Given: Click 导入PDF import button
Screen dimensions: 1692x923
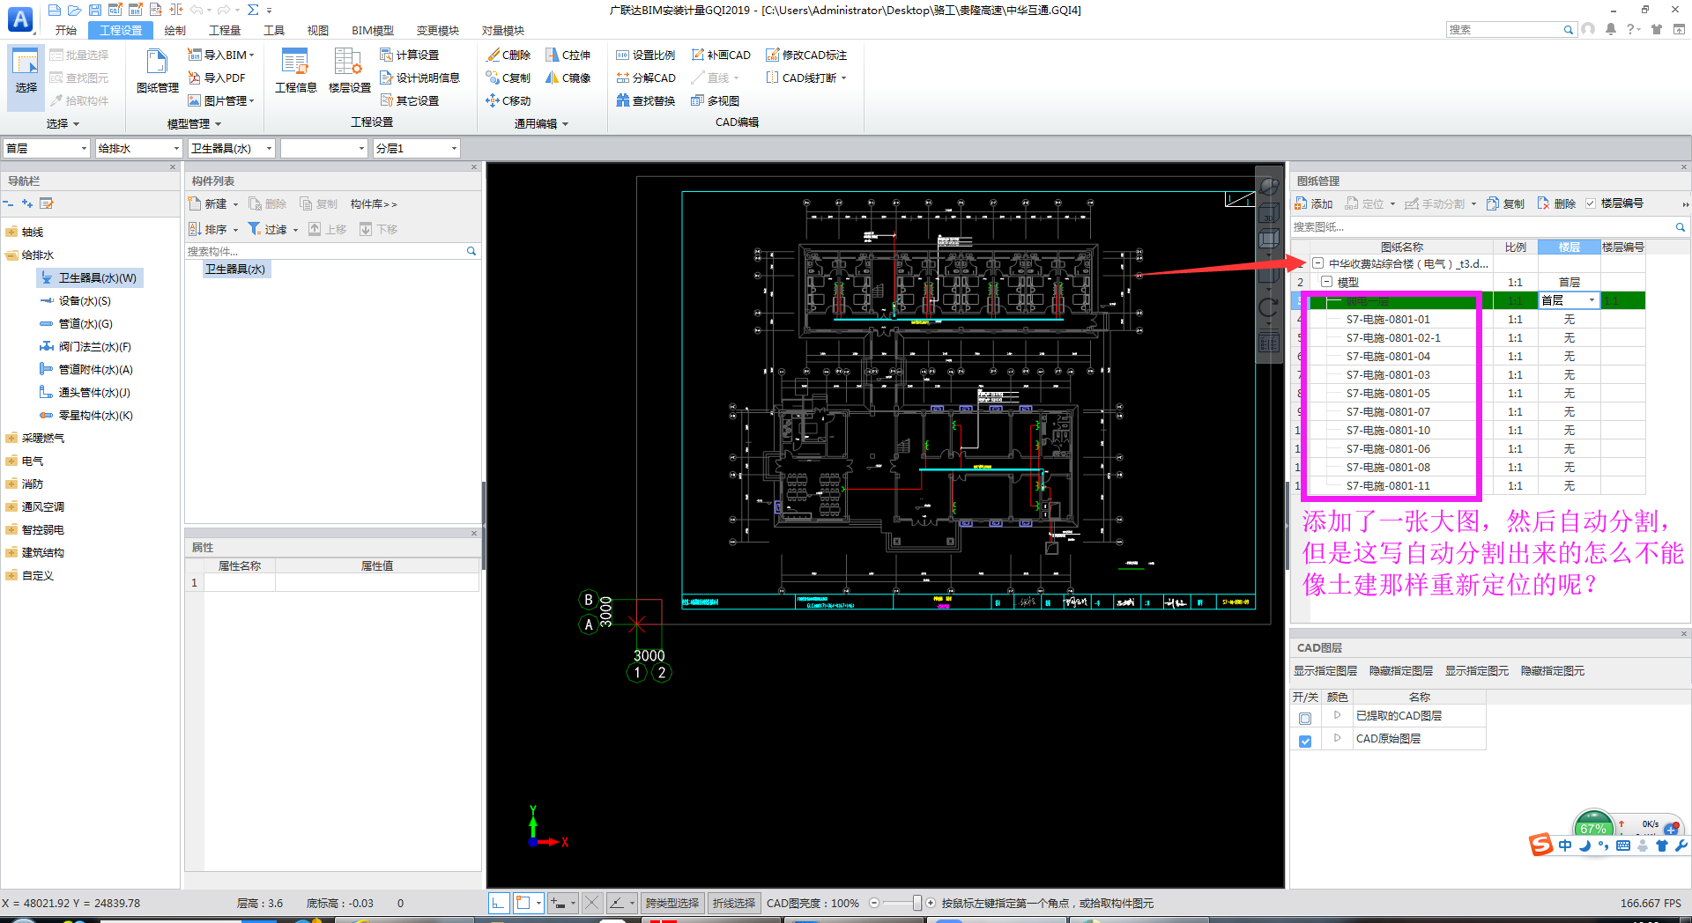Looking at the screenshot, I should tap(217, 78).
